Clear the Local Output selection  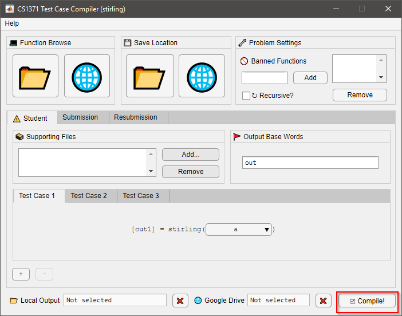coord(180,301)
